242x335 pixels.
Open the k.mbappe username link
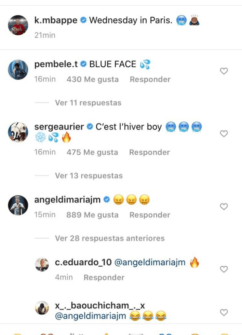click(56, 20)
